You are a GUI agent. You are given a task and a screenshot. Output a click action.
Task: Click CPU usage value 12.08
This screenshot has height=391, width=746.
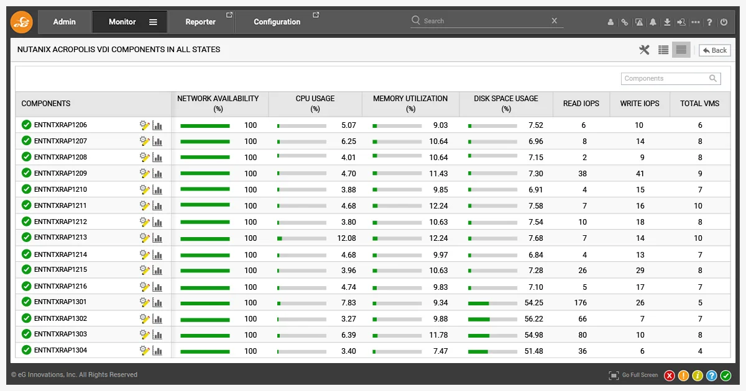click(346, 238)
